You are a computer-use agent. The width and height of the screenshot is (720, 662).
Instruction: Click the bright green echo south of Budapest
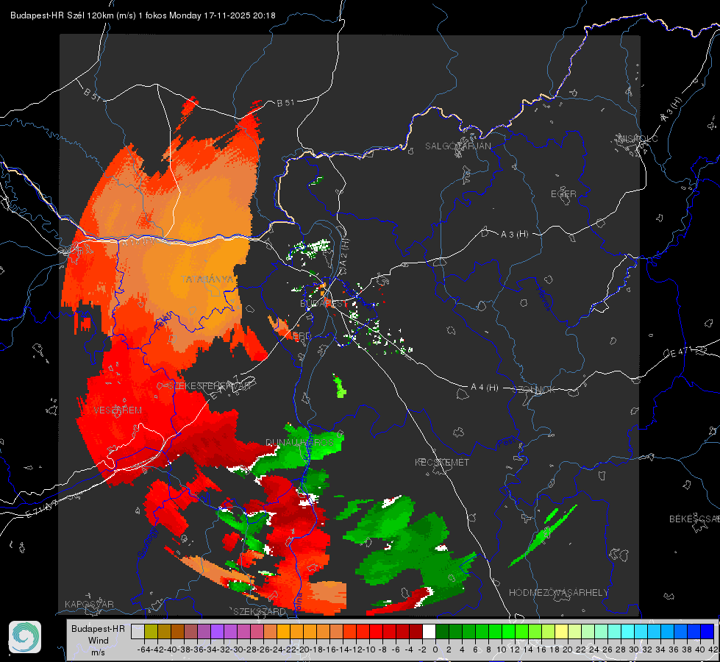(x=340, y=386)
